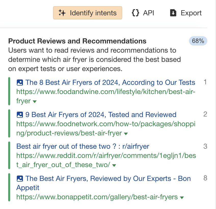Viewport: 216px width, 209px height.
Task: Click the image icon on the Food Network result
Action: click(x=20, y=114)
